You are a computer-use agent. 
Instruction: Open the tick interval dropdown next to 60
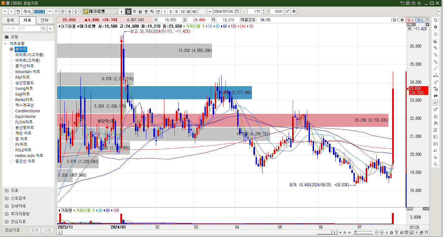[x=210, y=12]
